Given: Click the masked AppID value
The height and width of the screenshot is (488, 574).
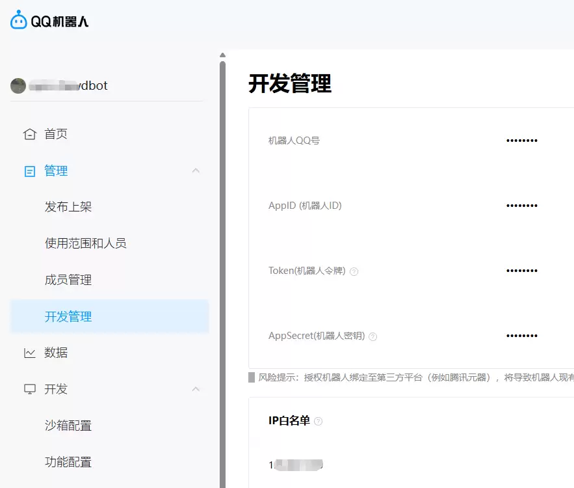Looking at the screenshot, I should (521, 205).
